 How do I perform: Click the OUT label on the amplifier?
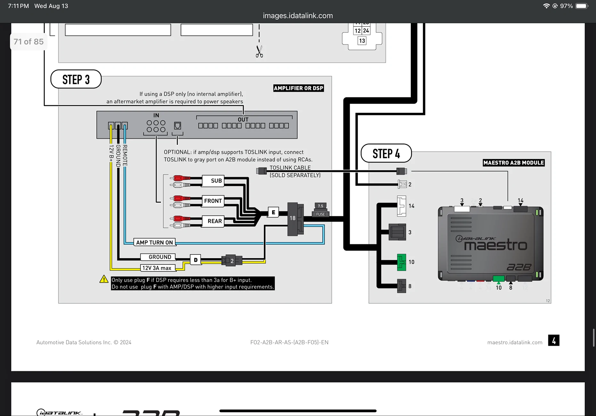tap(243, 119)
